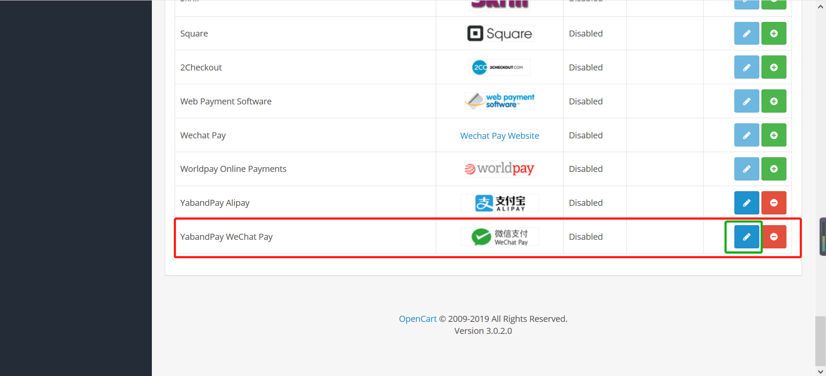Click the scrollbar down arrow
The width and height of the screenshot is (826, 376).
point(820,371)
